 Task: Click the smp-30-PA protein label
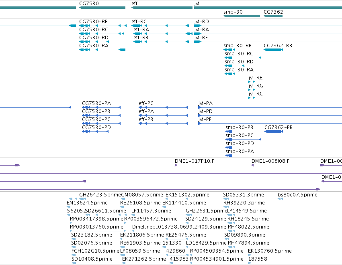pos(240,152)
